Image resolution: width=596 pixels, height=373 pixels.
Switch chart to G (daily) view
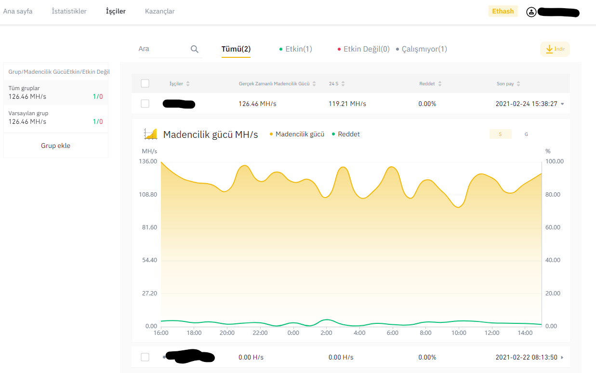coord(526,134)
